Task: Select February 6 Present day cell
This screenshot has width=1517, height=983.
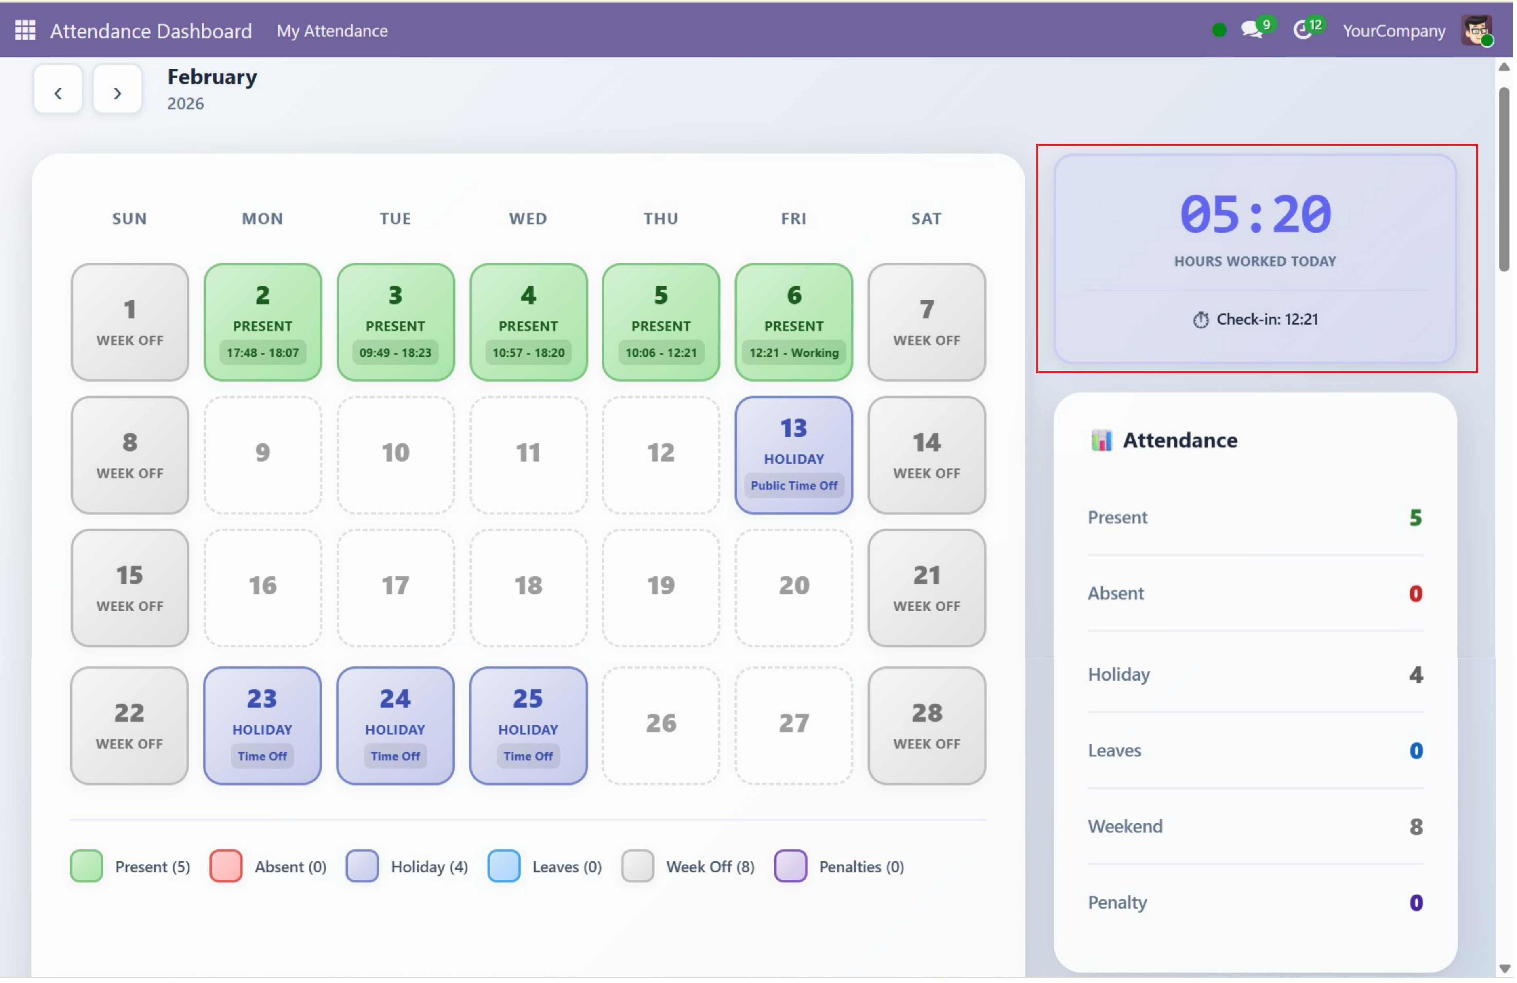Action: pyautogui.click(x=794, y=322)
